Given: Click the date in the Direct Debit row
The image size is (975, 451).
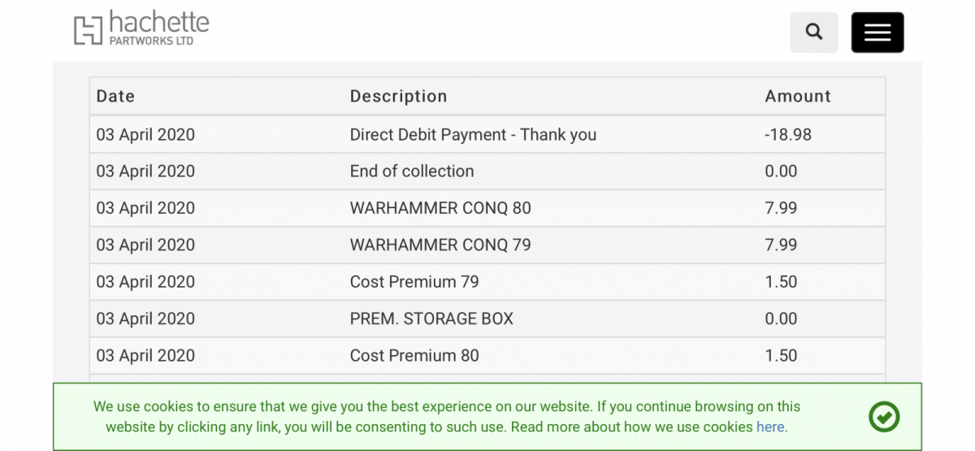Looking at the screenshot, I should [145, 134].
